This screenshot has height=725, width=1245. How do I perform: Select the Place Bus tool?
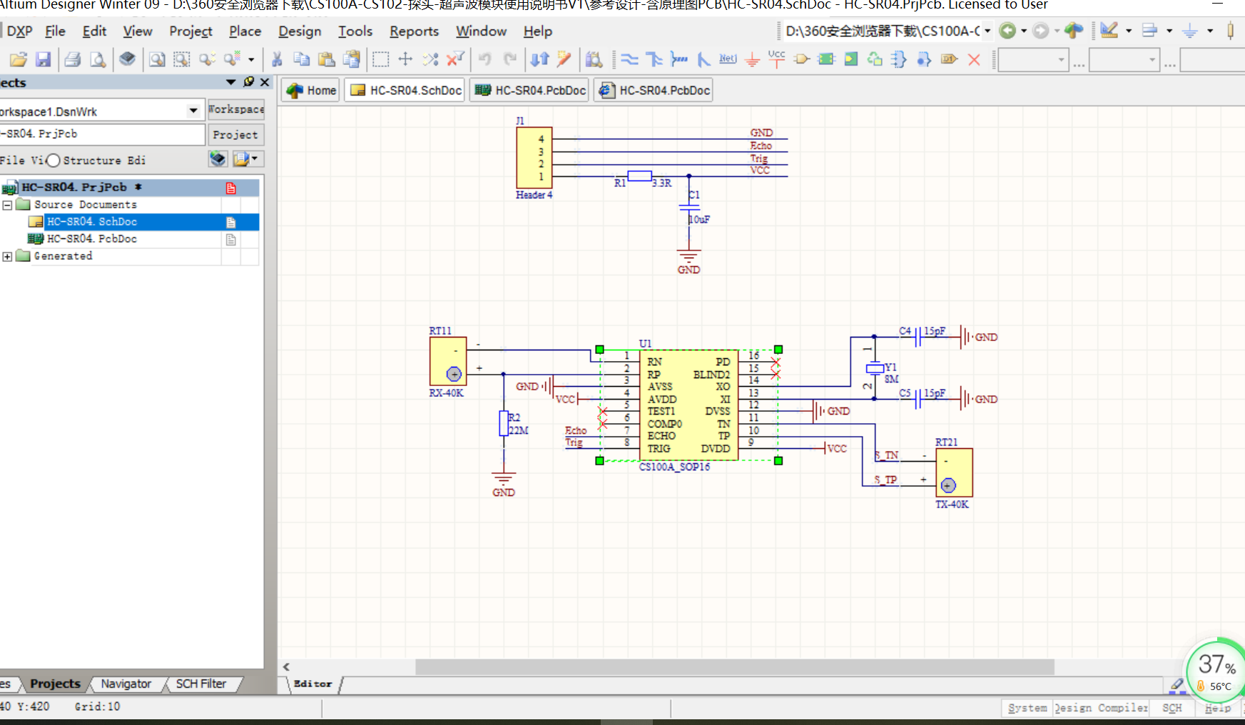click(654, 59)
